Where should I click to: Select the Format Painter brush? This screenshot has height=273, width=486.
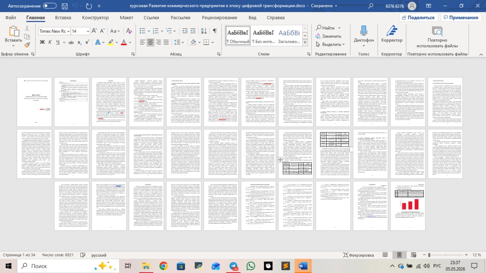coord(27,45)
